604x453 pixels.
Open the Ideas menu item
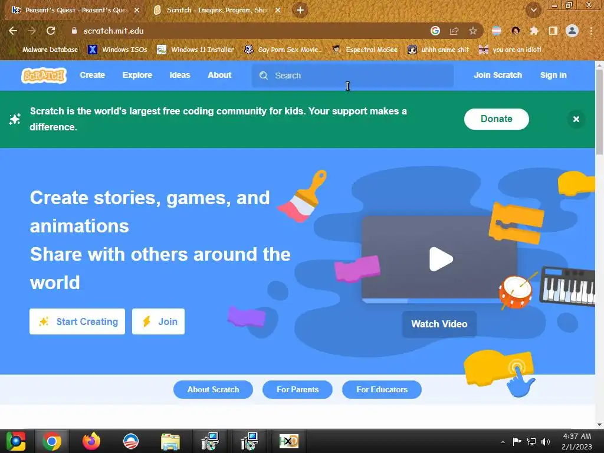(x=180, y=75)
